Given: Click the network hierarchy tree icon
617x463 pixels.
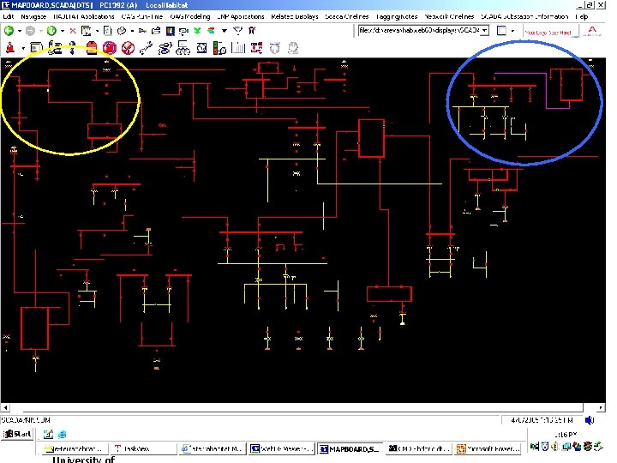Looking at the screenshot, I should point(183,48).
